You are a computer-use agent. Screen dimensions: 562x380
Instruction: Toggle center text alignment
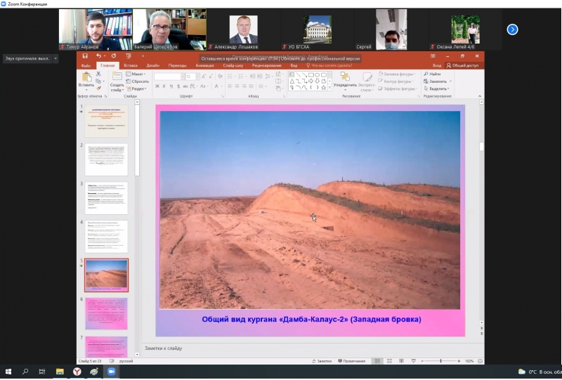pyautogui.click(x=237, y=86)
